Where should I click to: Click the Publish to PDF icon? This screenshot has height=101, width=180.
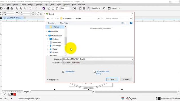(57, 8)
